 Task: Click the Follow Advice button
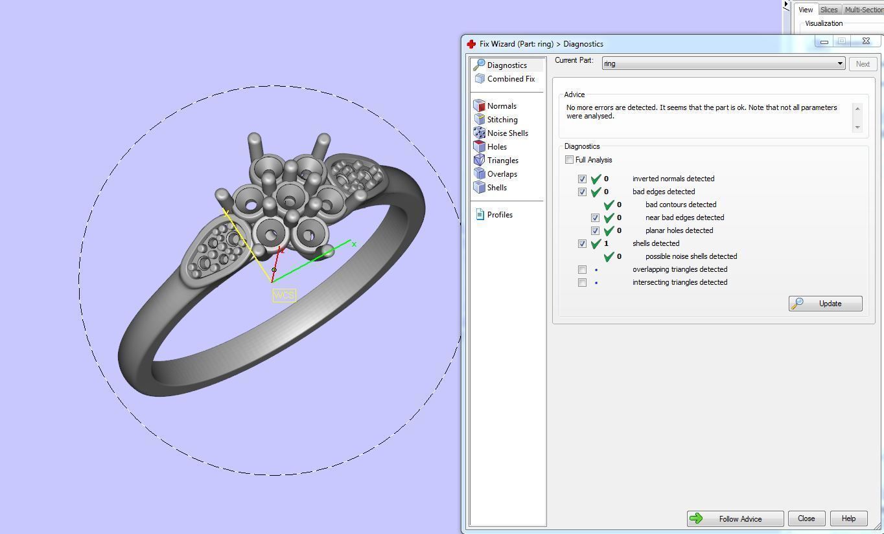[735, 518]
